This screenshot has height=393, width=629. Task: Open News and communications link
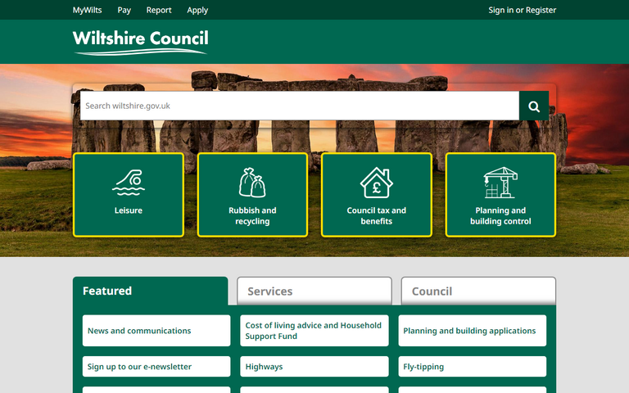tap(156, 331)
